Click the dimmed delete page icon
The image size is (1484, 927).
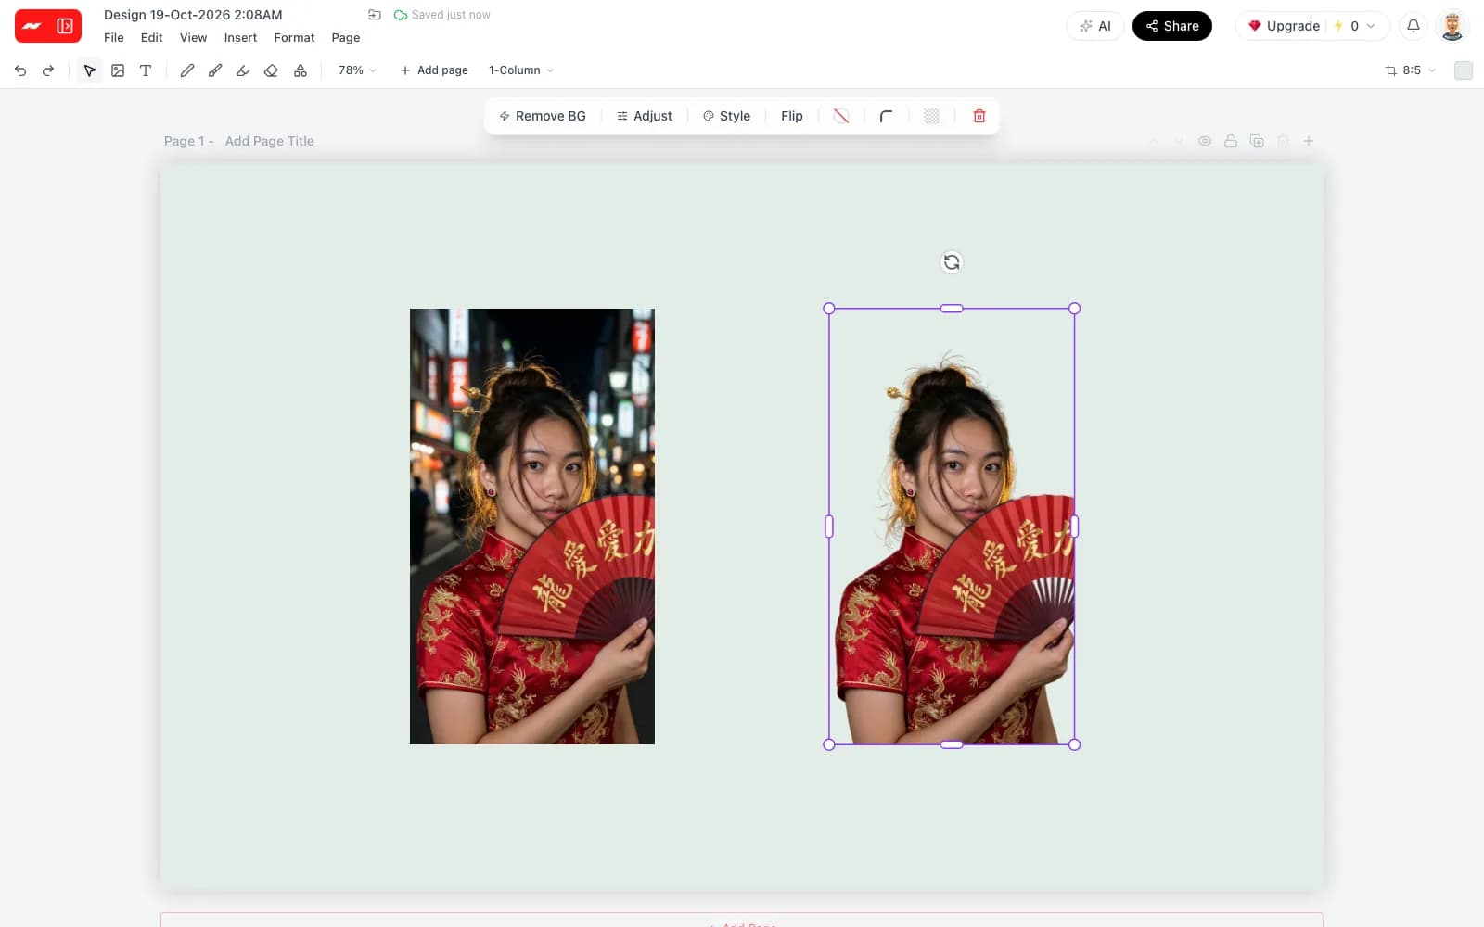tap(1283, 141)
